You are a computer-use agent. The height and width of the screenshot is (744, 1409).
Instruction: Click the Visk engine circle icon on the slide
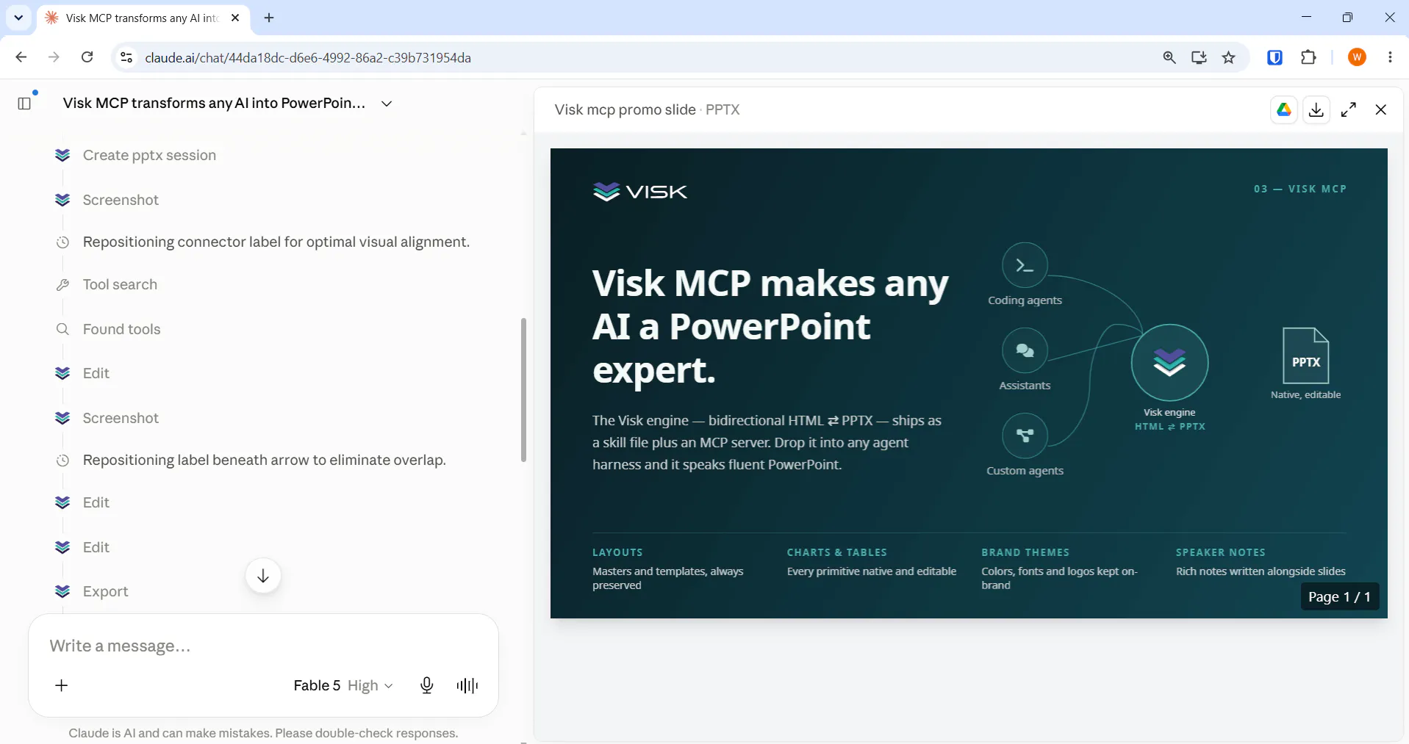click(1169, 362)
